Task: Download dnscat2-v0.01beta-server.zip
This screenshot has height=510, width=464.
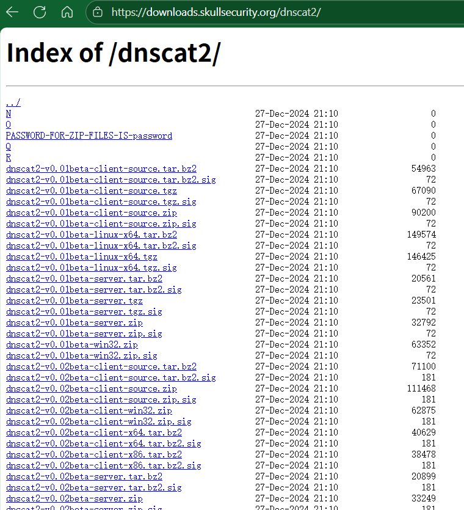Action: pos(74,322)
